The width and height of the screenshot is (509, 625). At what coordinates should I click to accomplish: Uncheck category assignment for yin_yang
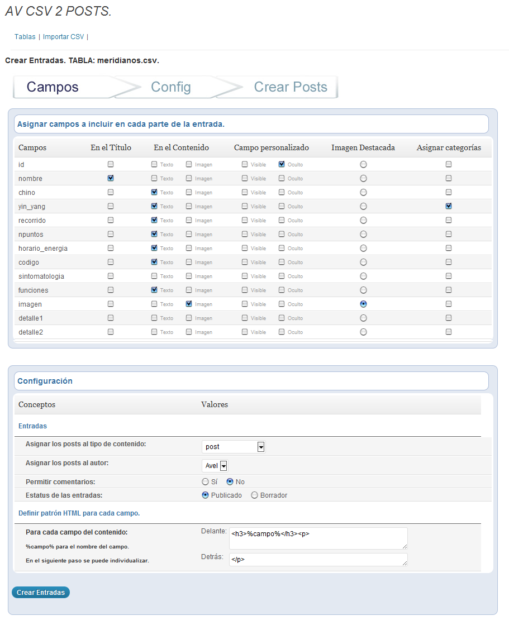(449, 206)
